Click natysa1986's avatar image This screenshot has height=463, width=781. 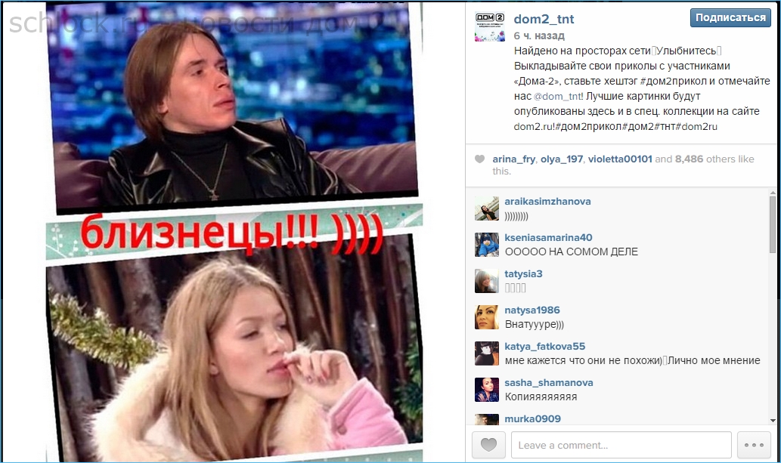click(487, 318)
